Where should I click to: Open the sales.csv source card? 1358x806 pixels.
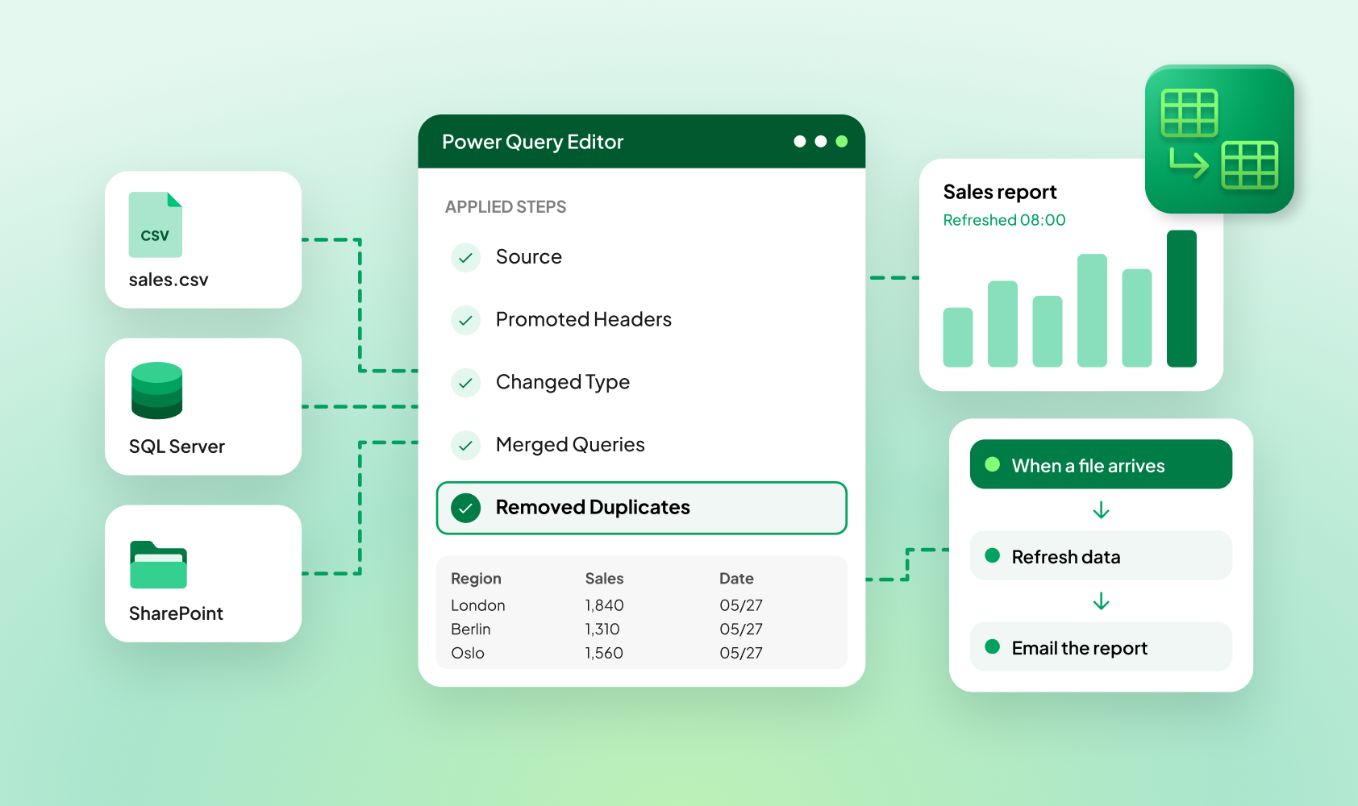click(x=203, y=239)
